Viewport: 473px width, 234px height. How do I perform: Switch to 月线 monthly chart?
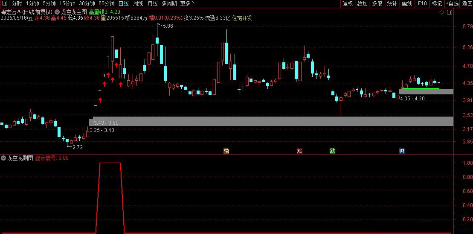tap(152, 3)
